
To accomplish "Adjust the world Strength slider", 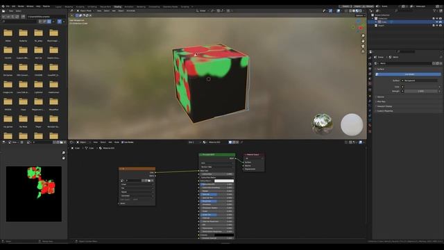I will coord(421,91).
